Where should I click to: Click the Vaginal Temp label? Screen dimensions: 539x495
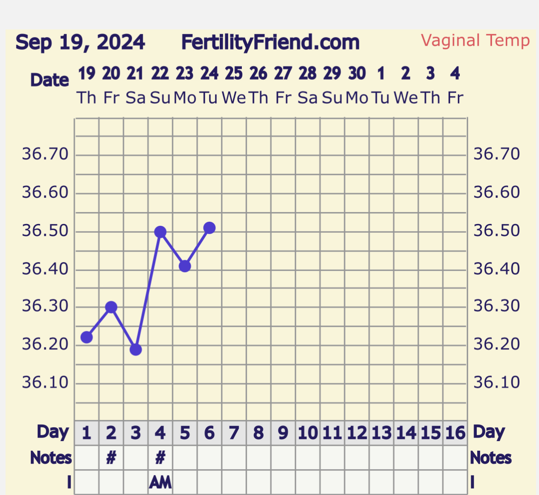point(475,41)
